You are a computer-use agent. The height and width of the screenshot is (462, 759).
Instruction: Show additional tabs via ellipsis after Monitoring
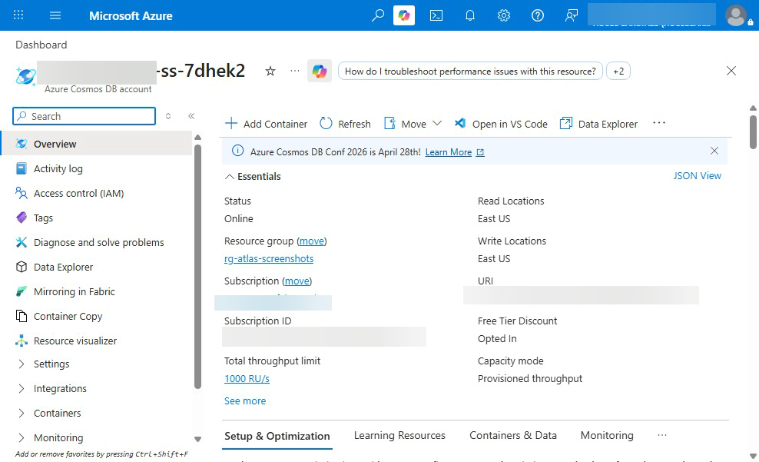click(662, 435)
